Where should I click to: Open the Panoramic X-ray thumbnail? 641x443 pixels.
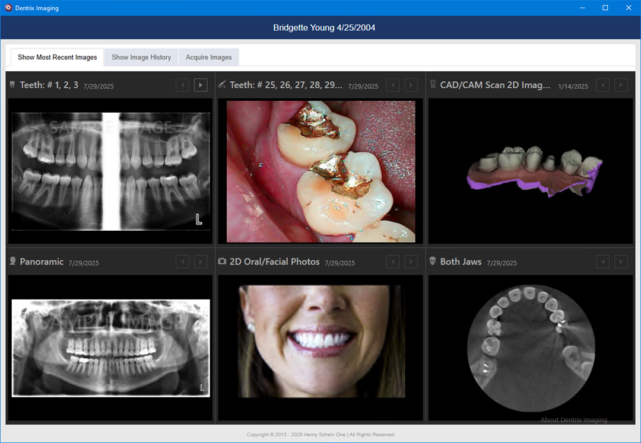coord(111,348)
